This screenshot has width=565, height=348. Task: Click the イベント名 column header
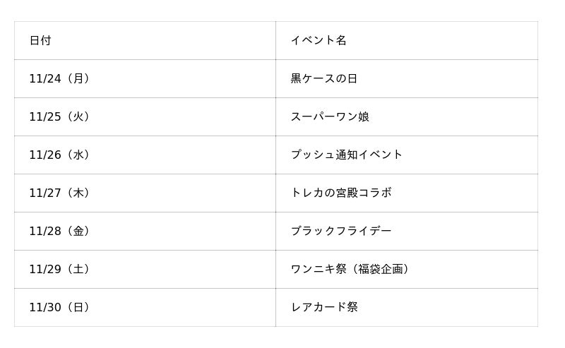pos(319,41)
